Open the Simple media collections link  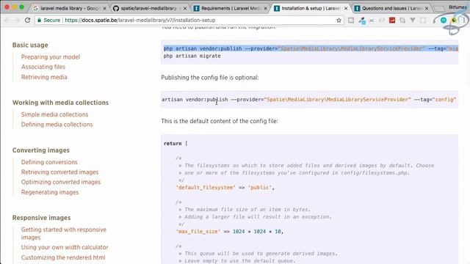pos(54,114)
